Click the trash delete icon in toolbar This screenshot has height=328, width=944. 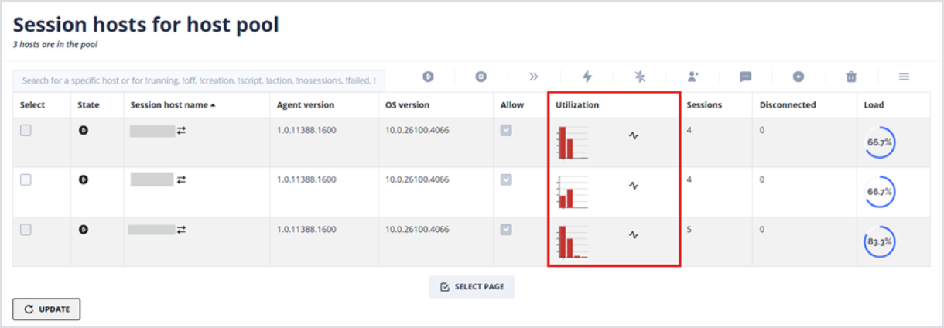(x=851, y=77)
